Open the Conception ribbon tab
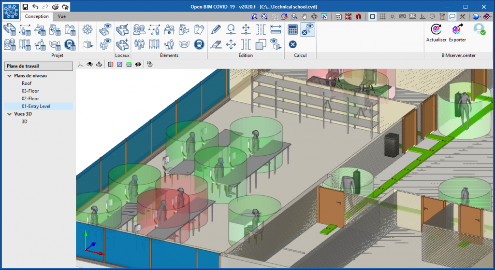Image resolution: width=495 pixels, height=270 pixels. (37, 16)
